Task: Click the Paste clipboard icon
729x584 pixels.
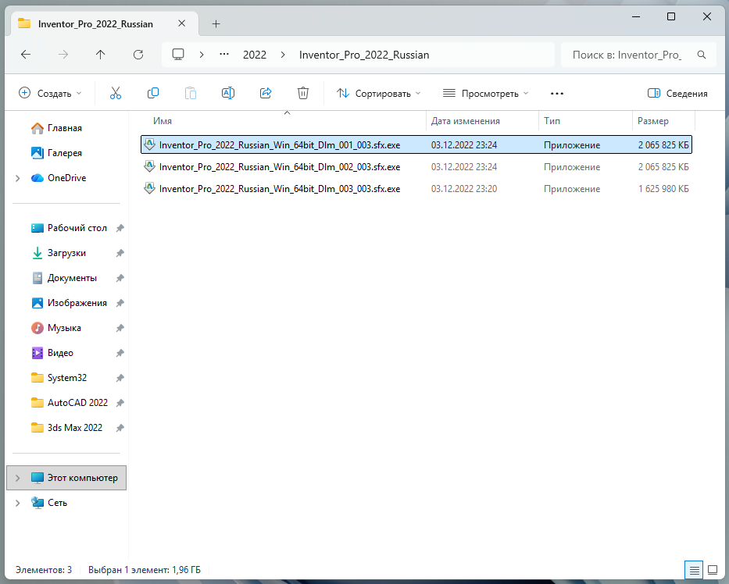Action: point(191,94)
